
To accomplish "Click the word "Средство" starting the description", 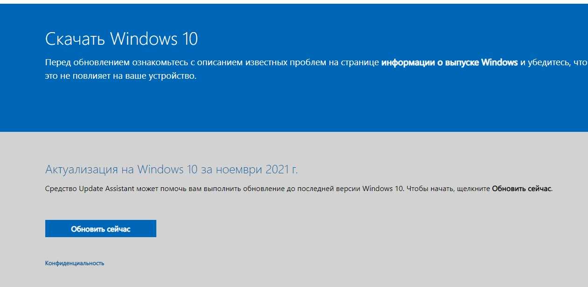I will [59, 189].
